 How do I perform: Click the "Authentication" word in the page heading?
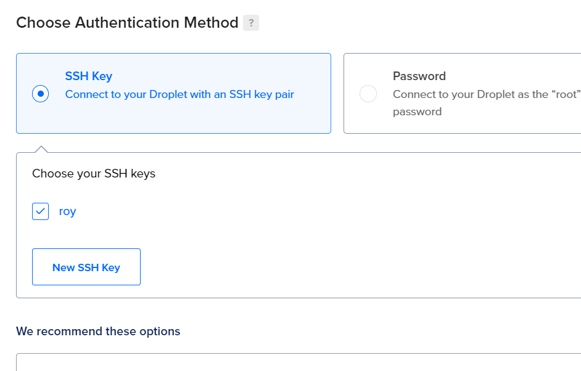tap(128, 23)
